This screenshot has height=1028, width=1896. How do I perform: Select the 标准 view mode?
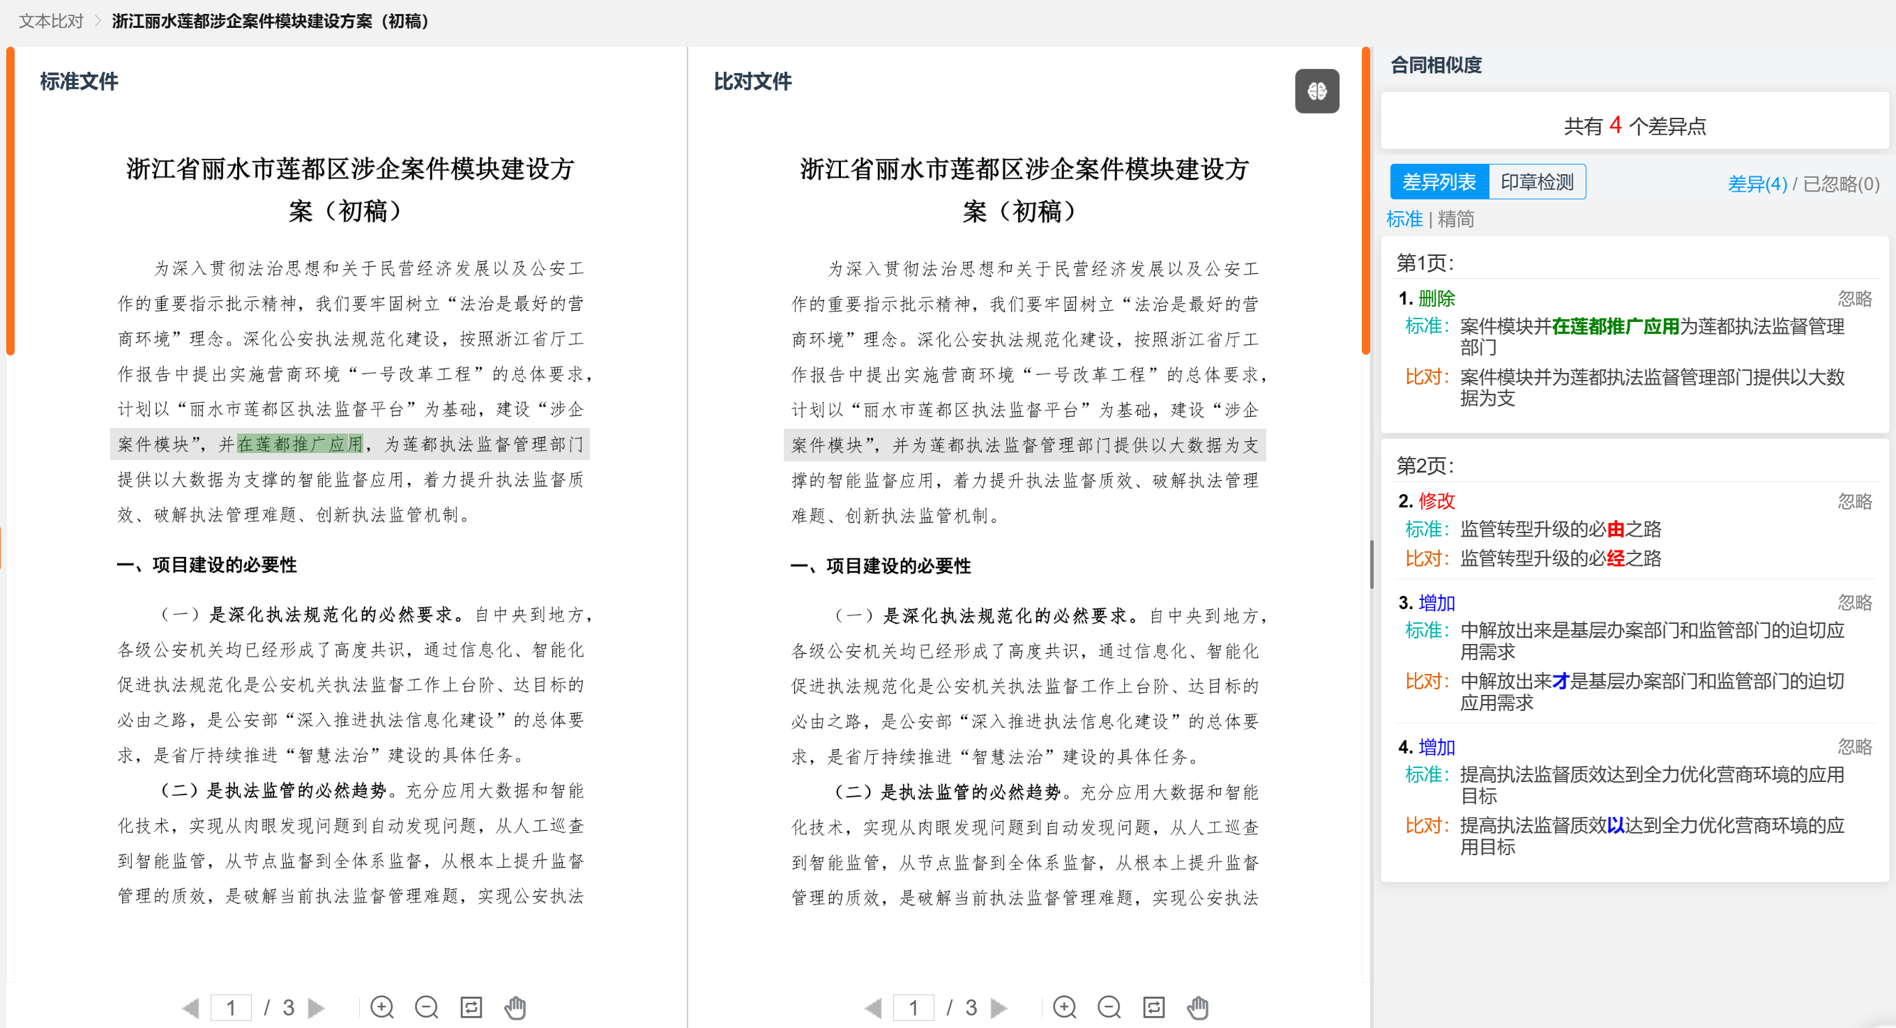[x=1404, y=220]
